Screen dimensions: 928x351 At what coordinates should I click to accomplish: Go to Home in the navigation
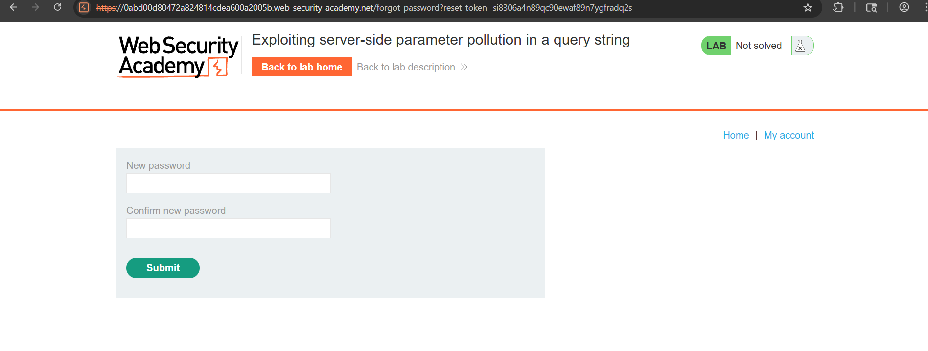pyautogui.click(x=736, y=135)
